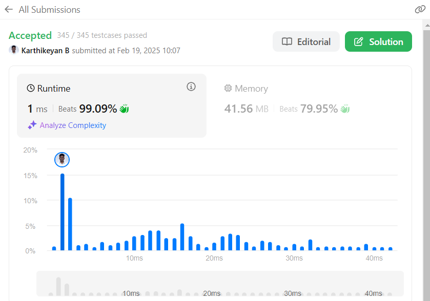Click the Memory chip icon
This screenshot has height=301, width=430.
tap(228, 89)
